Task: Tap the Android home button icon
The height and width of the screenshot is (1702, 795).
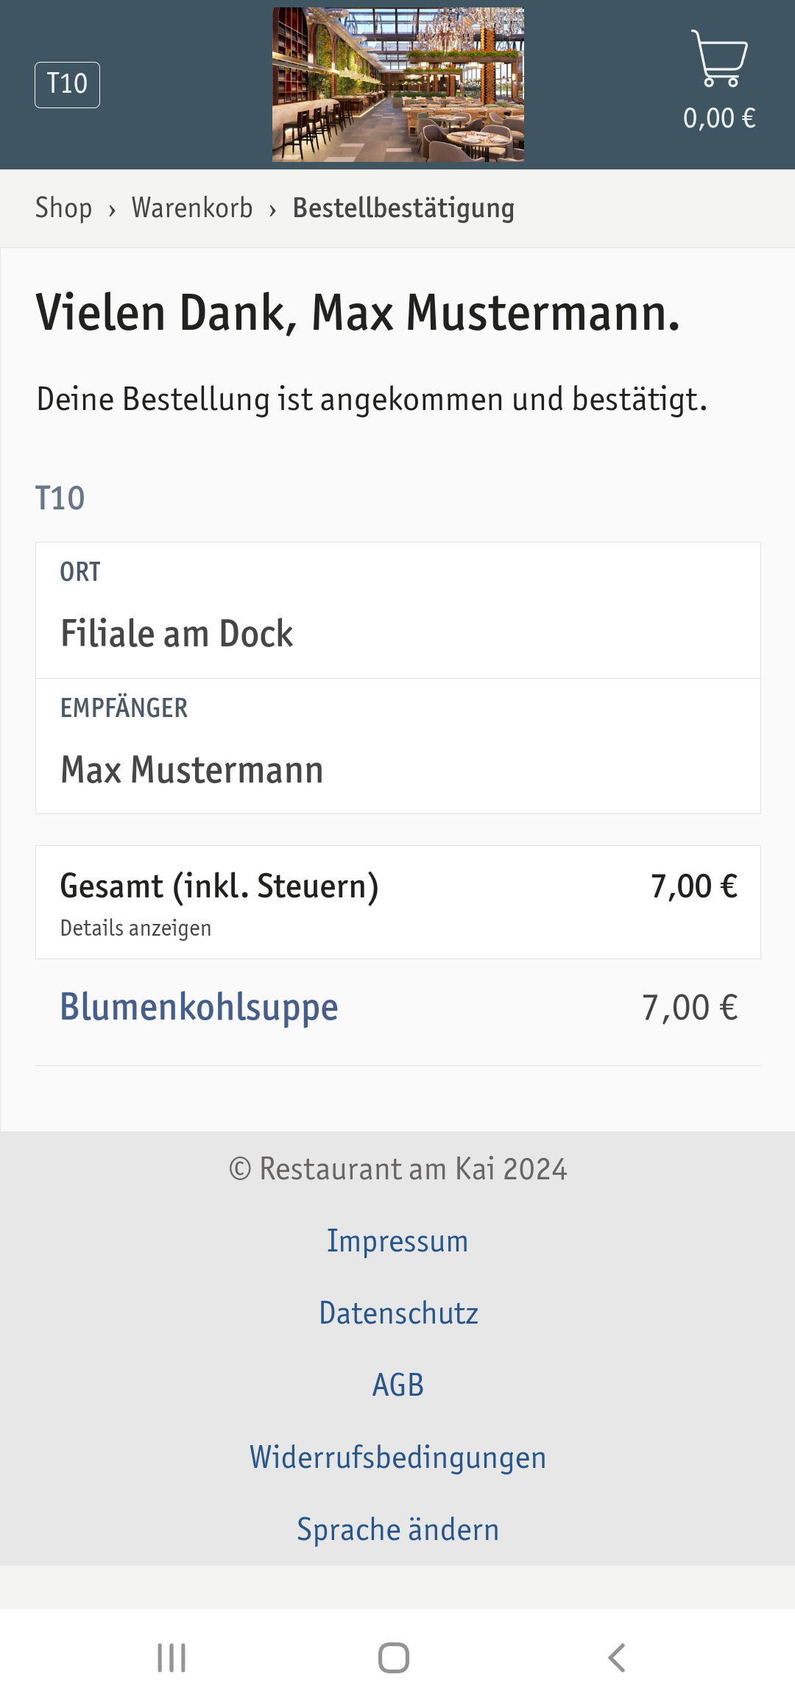Action: point(394,1658)
